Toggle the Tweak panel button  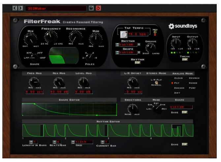(185, 59)
